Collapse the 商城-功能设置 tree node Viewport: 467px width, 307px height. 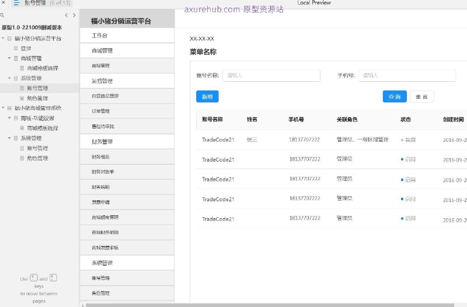point(9,118)
